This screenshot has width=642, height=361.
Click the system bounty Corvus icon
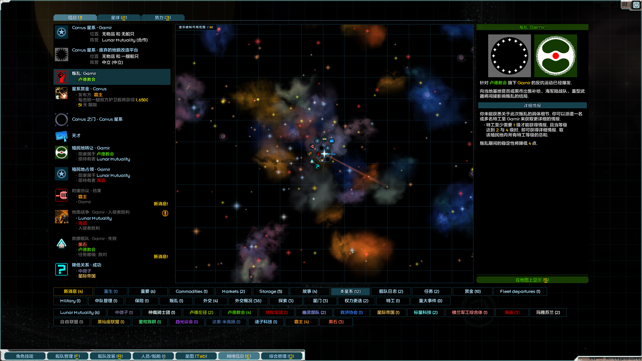pyautogui.click(x=62, y=93)
